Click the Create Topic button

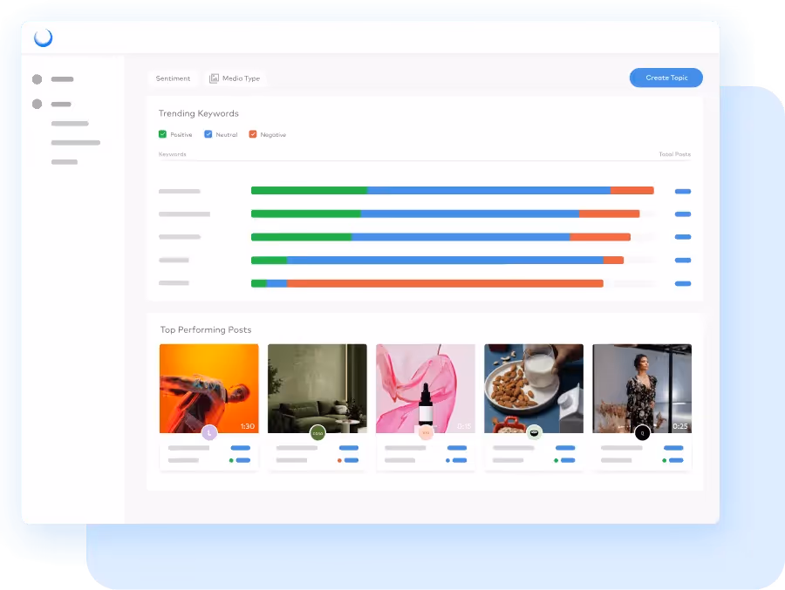click(x=666, y=78)
